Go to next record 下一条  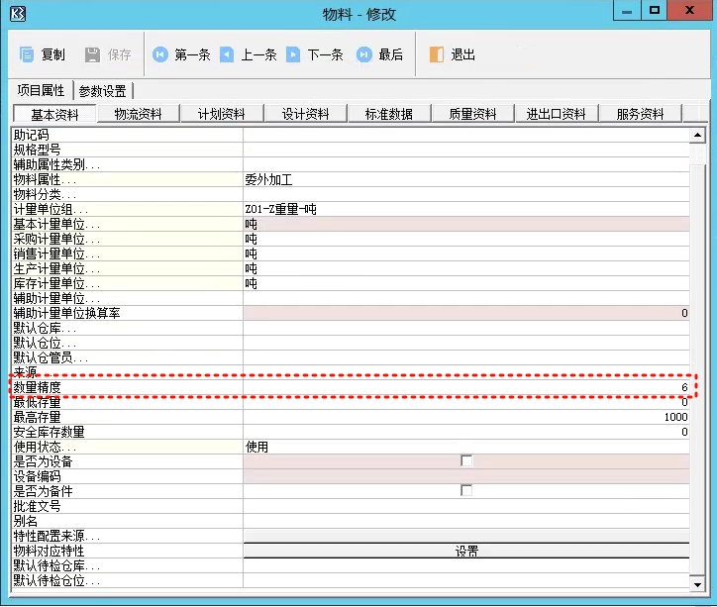coord(315,54)
